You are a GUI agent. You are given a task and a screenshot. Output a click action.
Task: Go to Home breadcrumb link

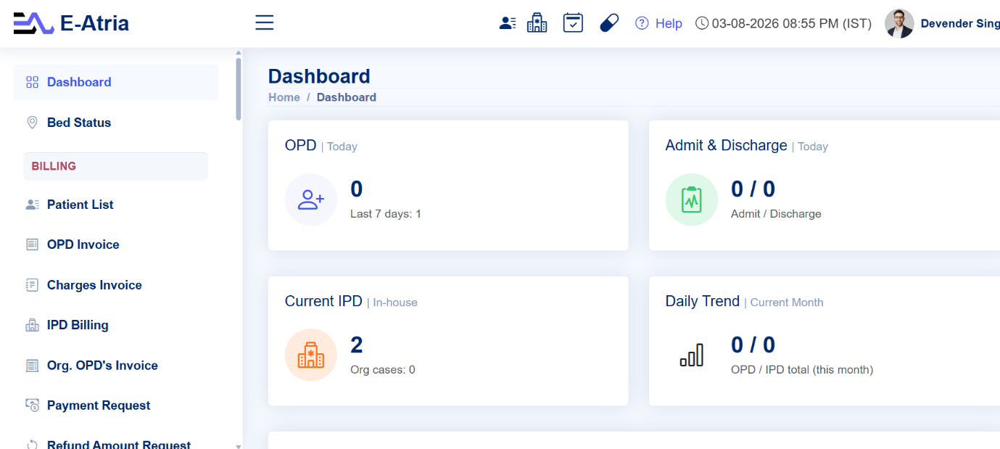[284, 97]
